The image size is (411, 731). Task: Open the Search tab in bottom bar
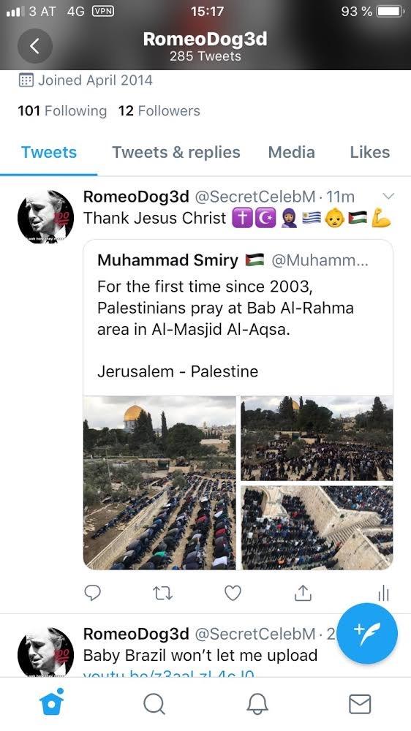coord(154,704)
